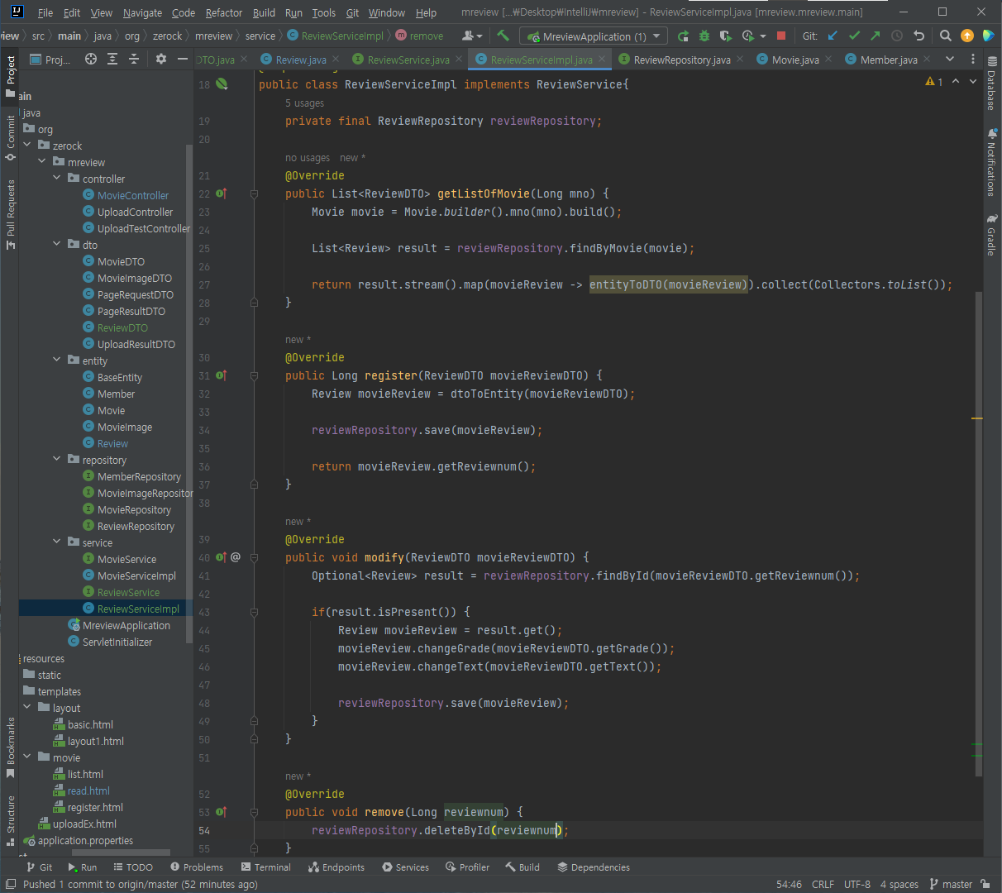This screenshot has width=1002, height=893.
Task: Close the ReviewServiceImpl.java tab
Action: click(x=602, y=60)
